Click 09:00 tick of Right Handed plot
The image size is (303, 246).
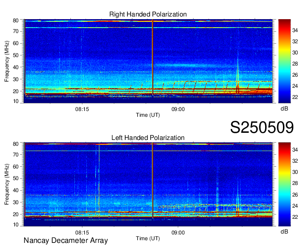point(178,109)
